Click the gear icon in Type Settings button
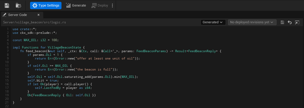The width and height of the screenshot is (304, 108). pyautogui.click(x=35, y=6)
